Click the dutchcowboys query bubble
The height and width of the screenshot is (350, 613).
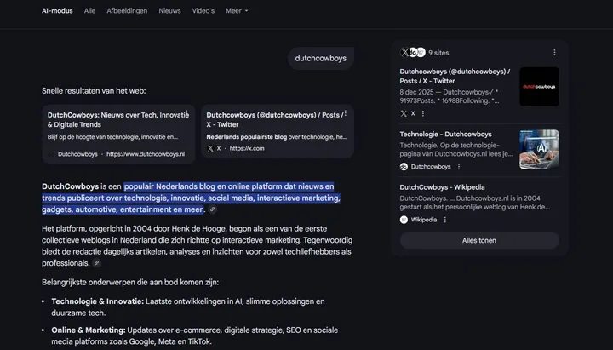click(321, 58)
